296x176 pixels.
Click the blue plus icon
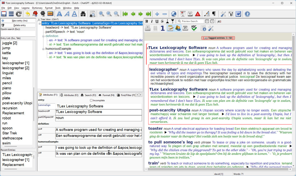(157, 14)
